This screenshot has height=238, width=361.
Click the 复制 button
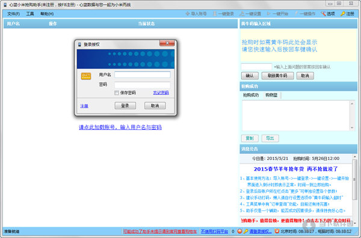coord(250,138)
